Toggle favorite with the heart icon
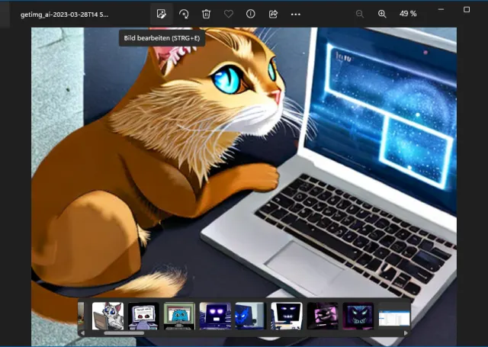488x347 pixels. point(228,14)
